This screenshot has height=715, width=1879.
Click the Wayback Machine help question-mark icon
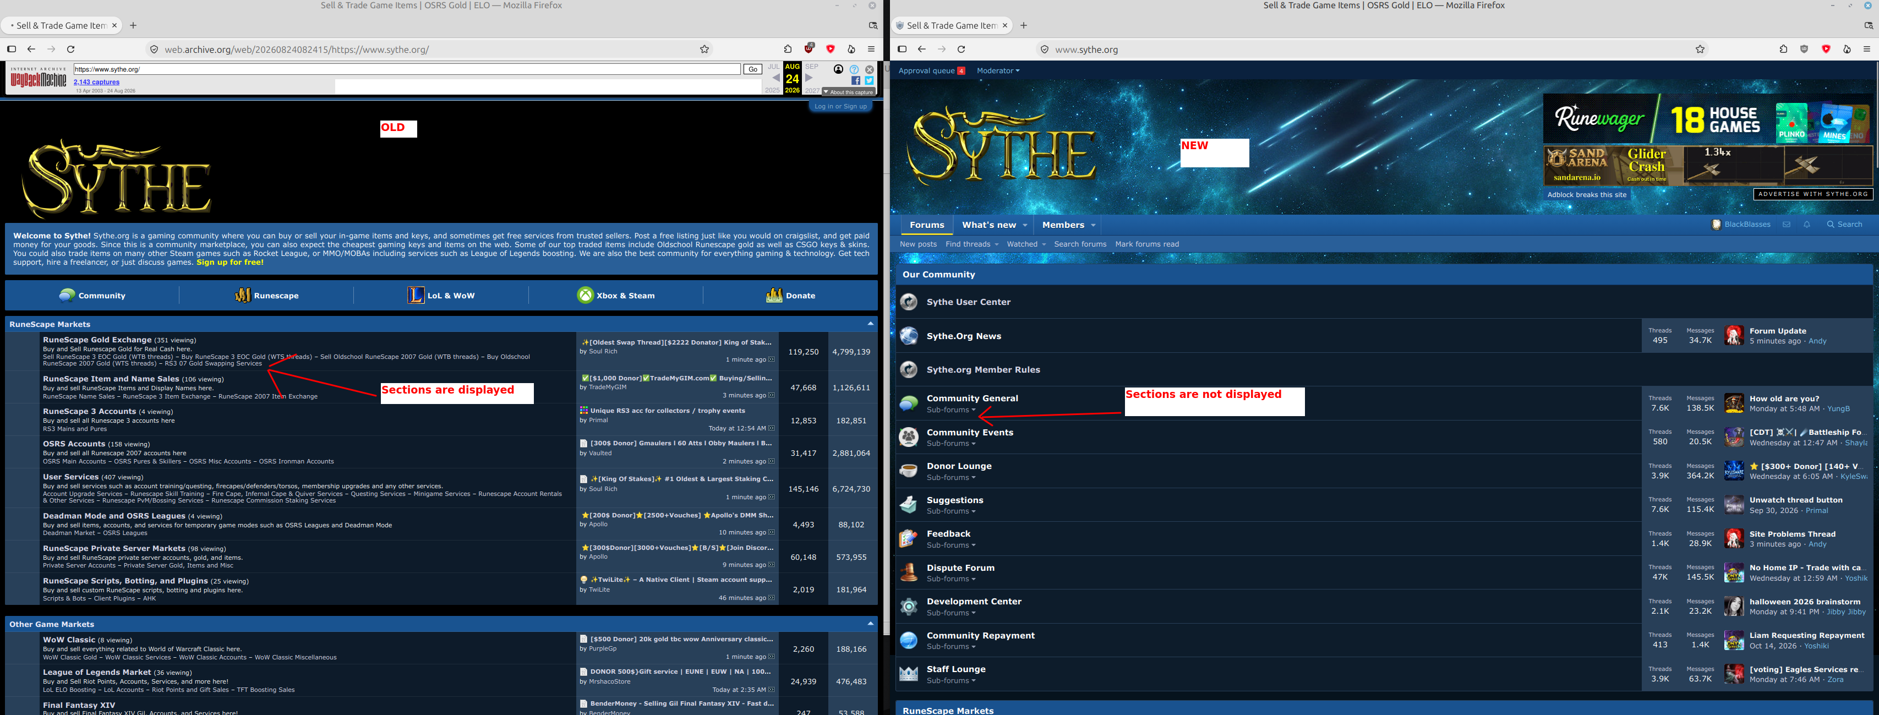tap(854, 69)
